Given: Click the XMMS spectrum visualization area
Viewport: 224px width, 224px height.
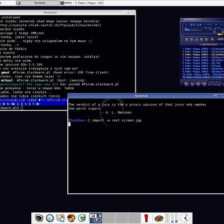Looking at the screenshot, I should (193, 29).
